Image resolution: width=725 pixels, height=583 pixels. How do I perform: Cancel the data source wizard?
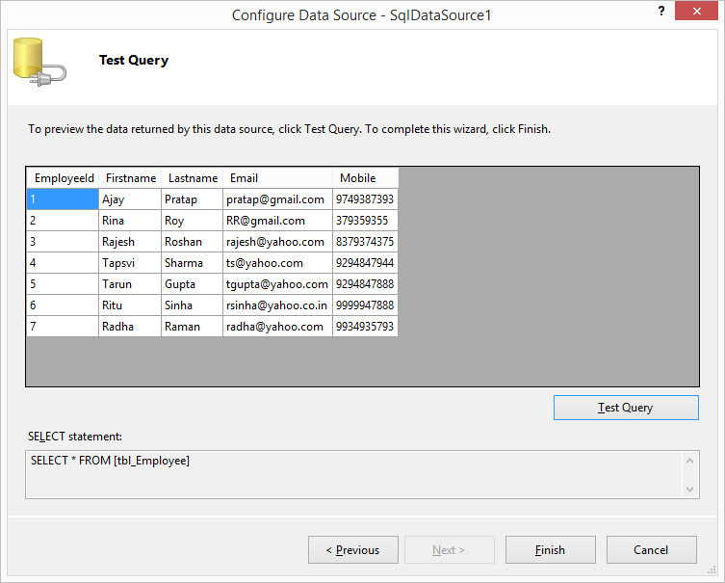(x=651, y=549)
